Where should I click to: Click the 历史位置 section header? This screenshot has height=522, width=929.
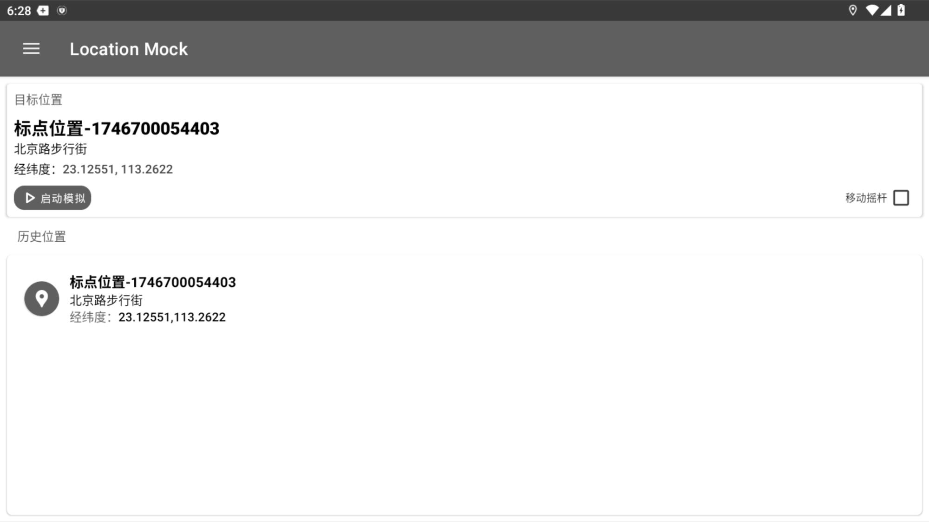pos(42,237)
